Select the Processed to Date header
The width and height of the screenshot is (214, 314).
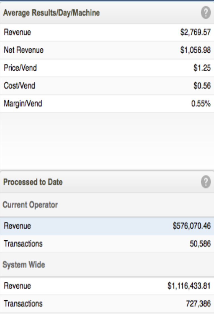pyautogui.click(x=33, y=182)
